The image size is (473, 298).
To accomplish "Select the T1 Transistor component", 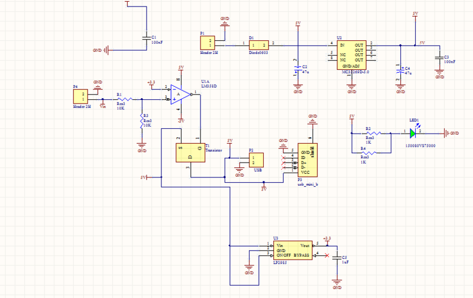I will pyautogui.click(x=189, y=153).
